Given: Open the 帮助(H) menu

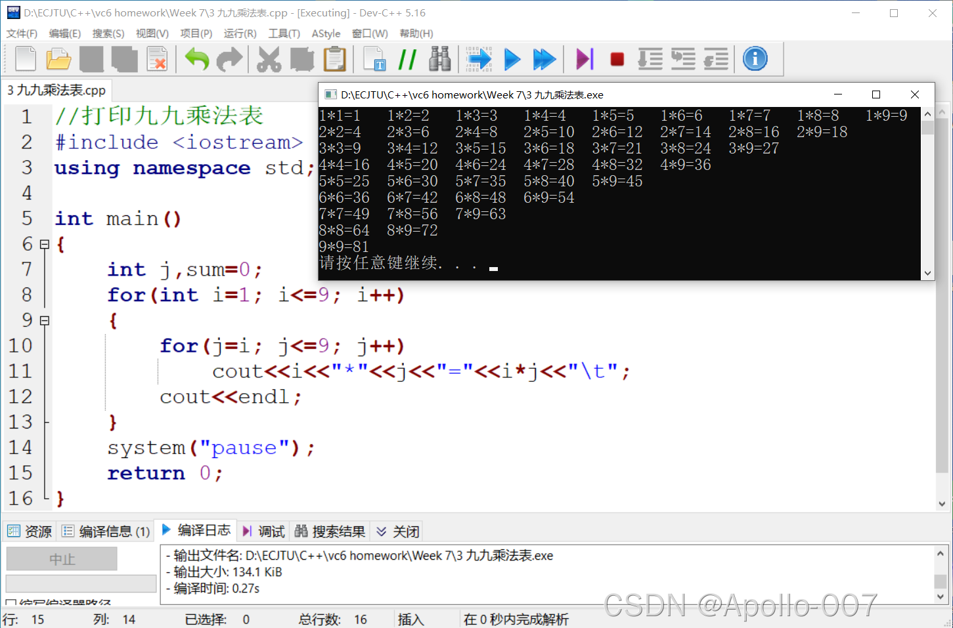Looking at the screenshot, I should point(416,33).
